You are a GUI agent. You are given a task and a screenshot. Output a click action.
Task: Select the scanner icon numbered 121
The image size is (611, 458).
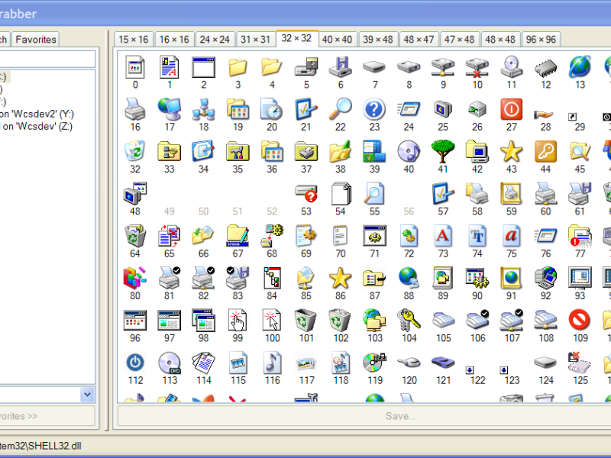(443, 363)
